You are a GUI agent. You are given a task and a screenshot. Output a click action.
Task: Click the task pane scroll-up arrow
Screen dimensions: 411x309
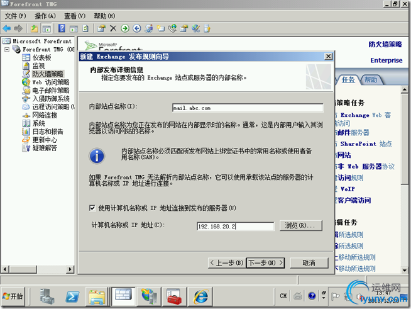click(405, 90)
